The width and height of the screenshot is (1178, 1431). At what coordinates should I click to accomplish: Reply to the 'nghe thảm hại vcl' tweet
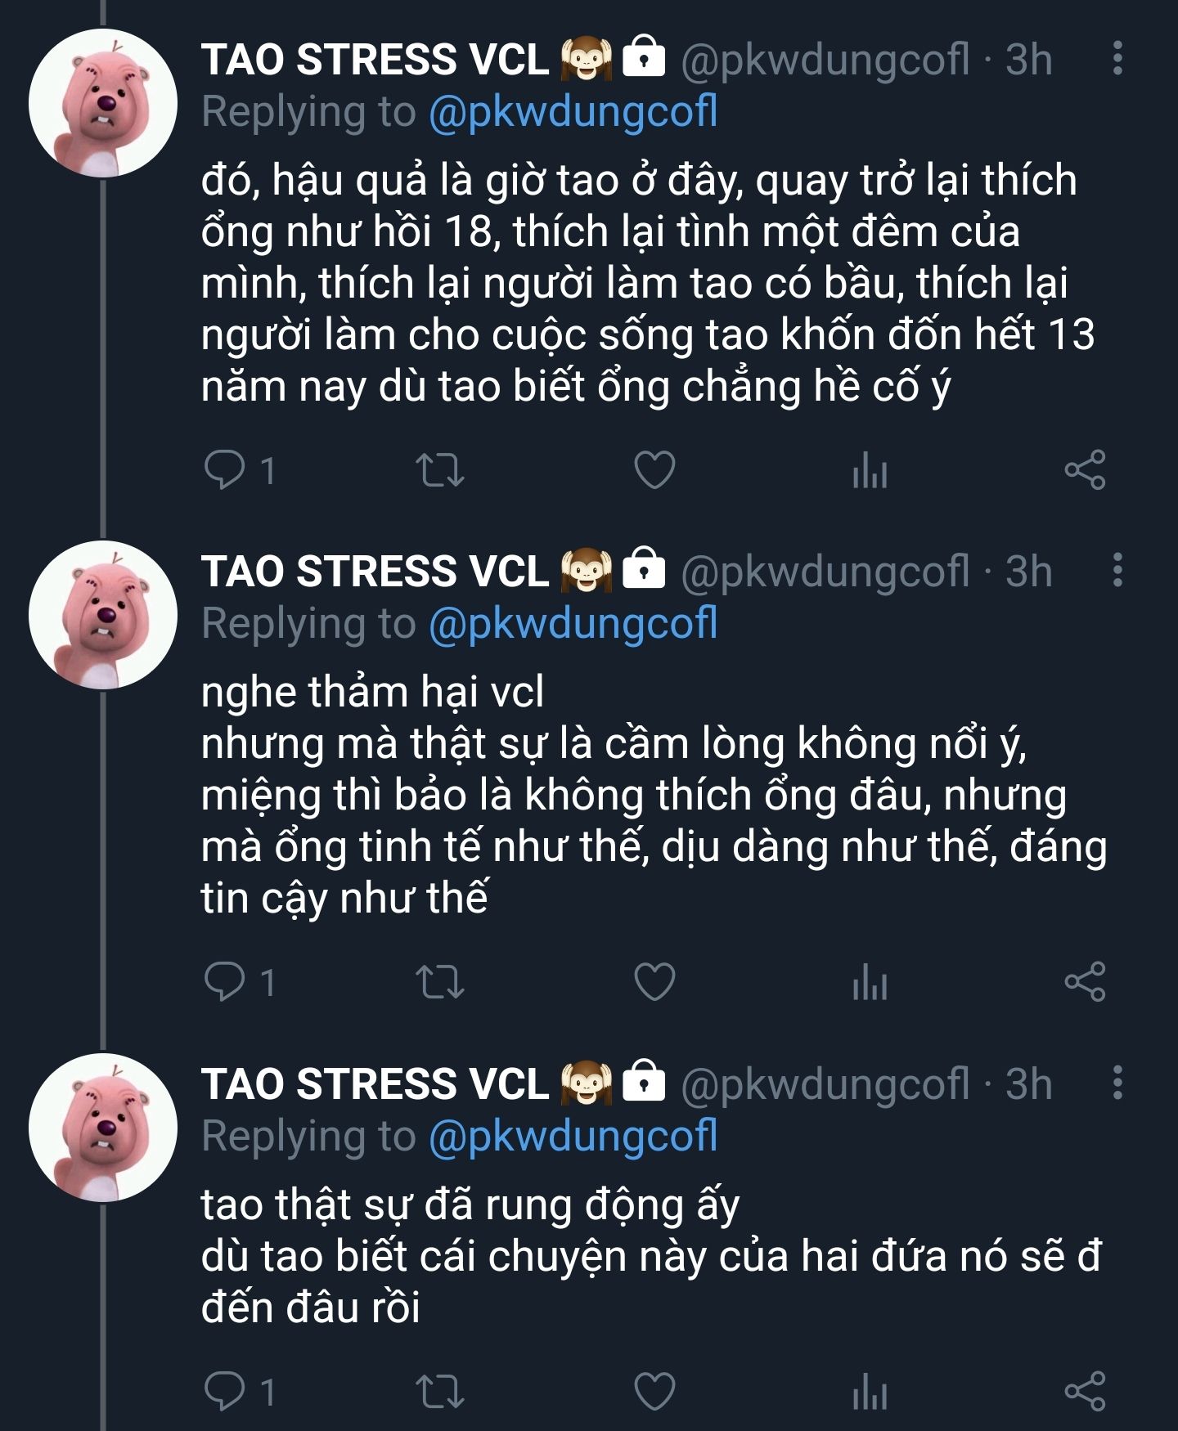[225, 982]
